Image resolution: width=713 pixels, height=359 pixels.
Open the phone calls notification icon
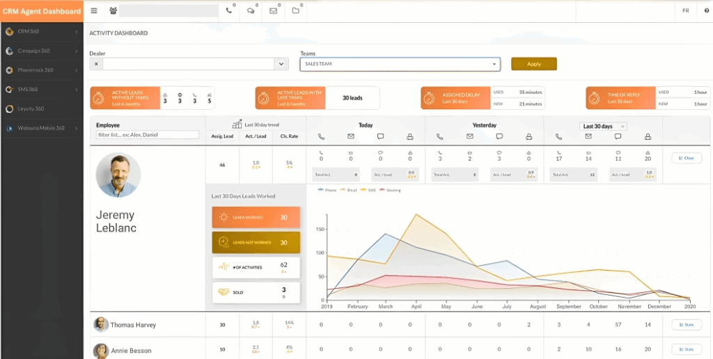(x=229, y=11)
